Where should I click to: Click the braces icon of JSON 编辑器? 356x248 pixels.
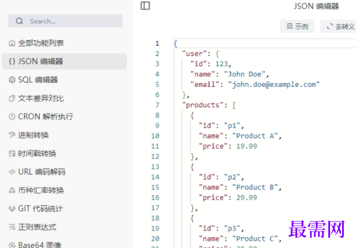[12, 61]
